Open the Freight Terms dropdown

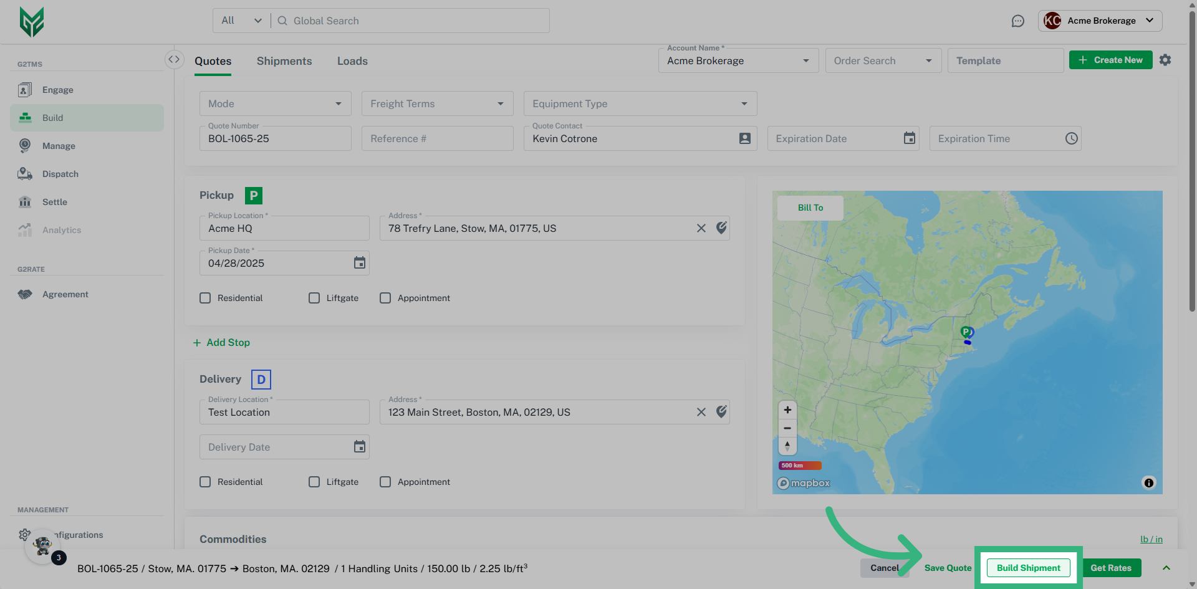click(437, 103)
